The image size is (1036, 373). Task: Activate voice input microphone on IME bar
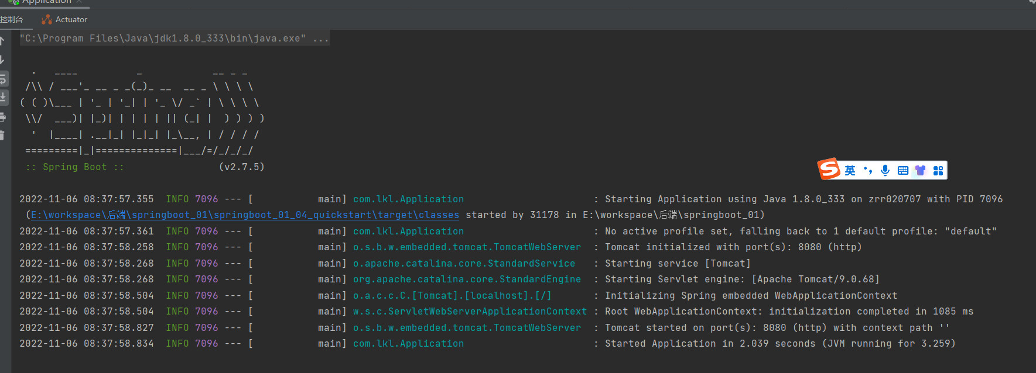coord(885,170)
